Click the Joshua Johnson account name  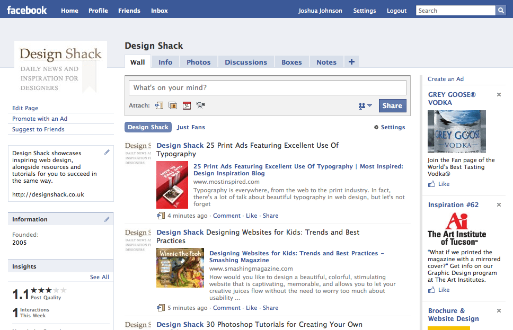(320, 11)
